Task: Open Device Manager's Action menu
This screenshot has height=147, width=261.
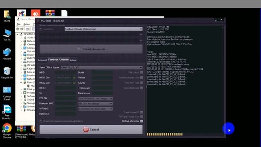Action: pyautogui.click(x=27, y=24)
